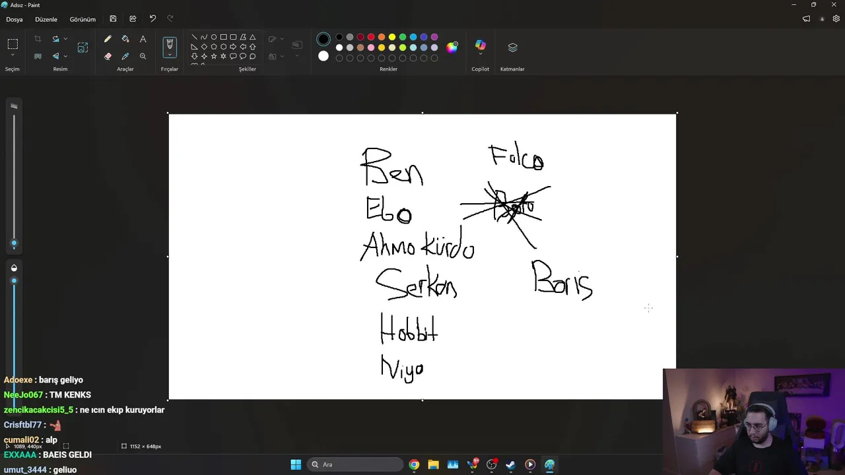The width and height of the screenshot is (845, 475).
Task: Open OBS Studio from the taskbar
Action: 491,464
